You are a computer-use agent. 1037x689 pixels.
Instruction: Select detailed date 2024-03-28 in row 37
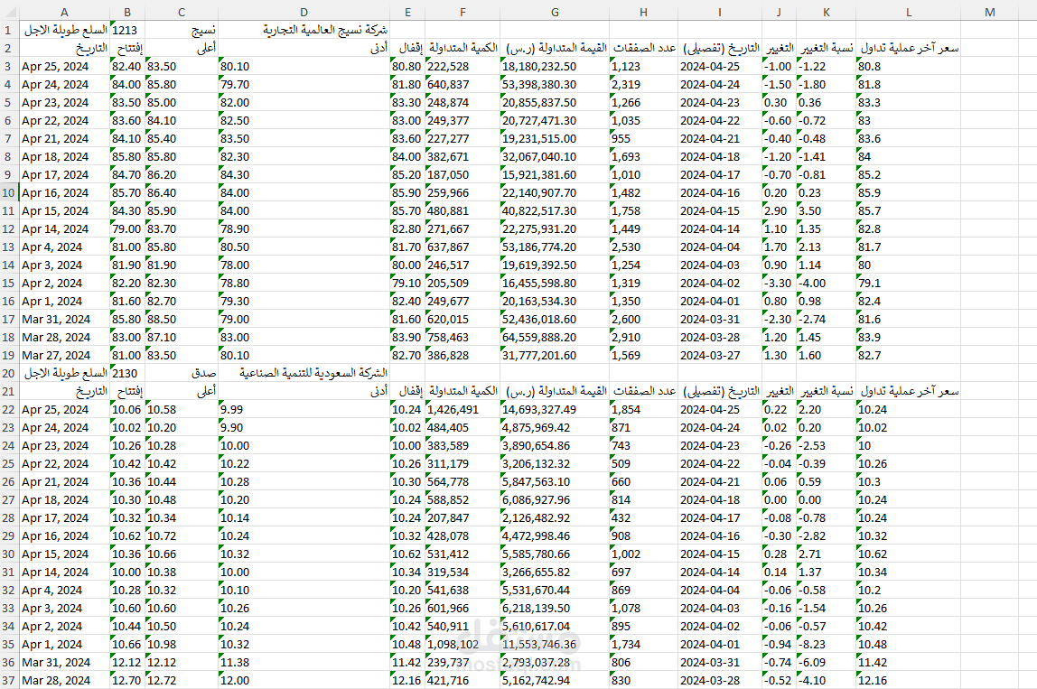point(720,680)
